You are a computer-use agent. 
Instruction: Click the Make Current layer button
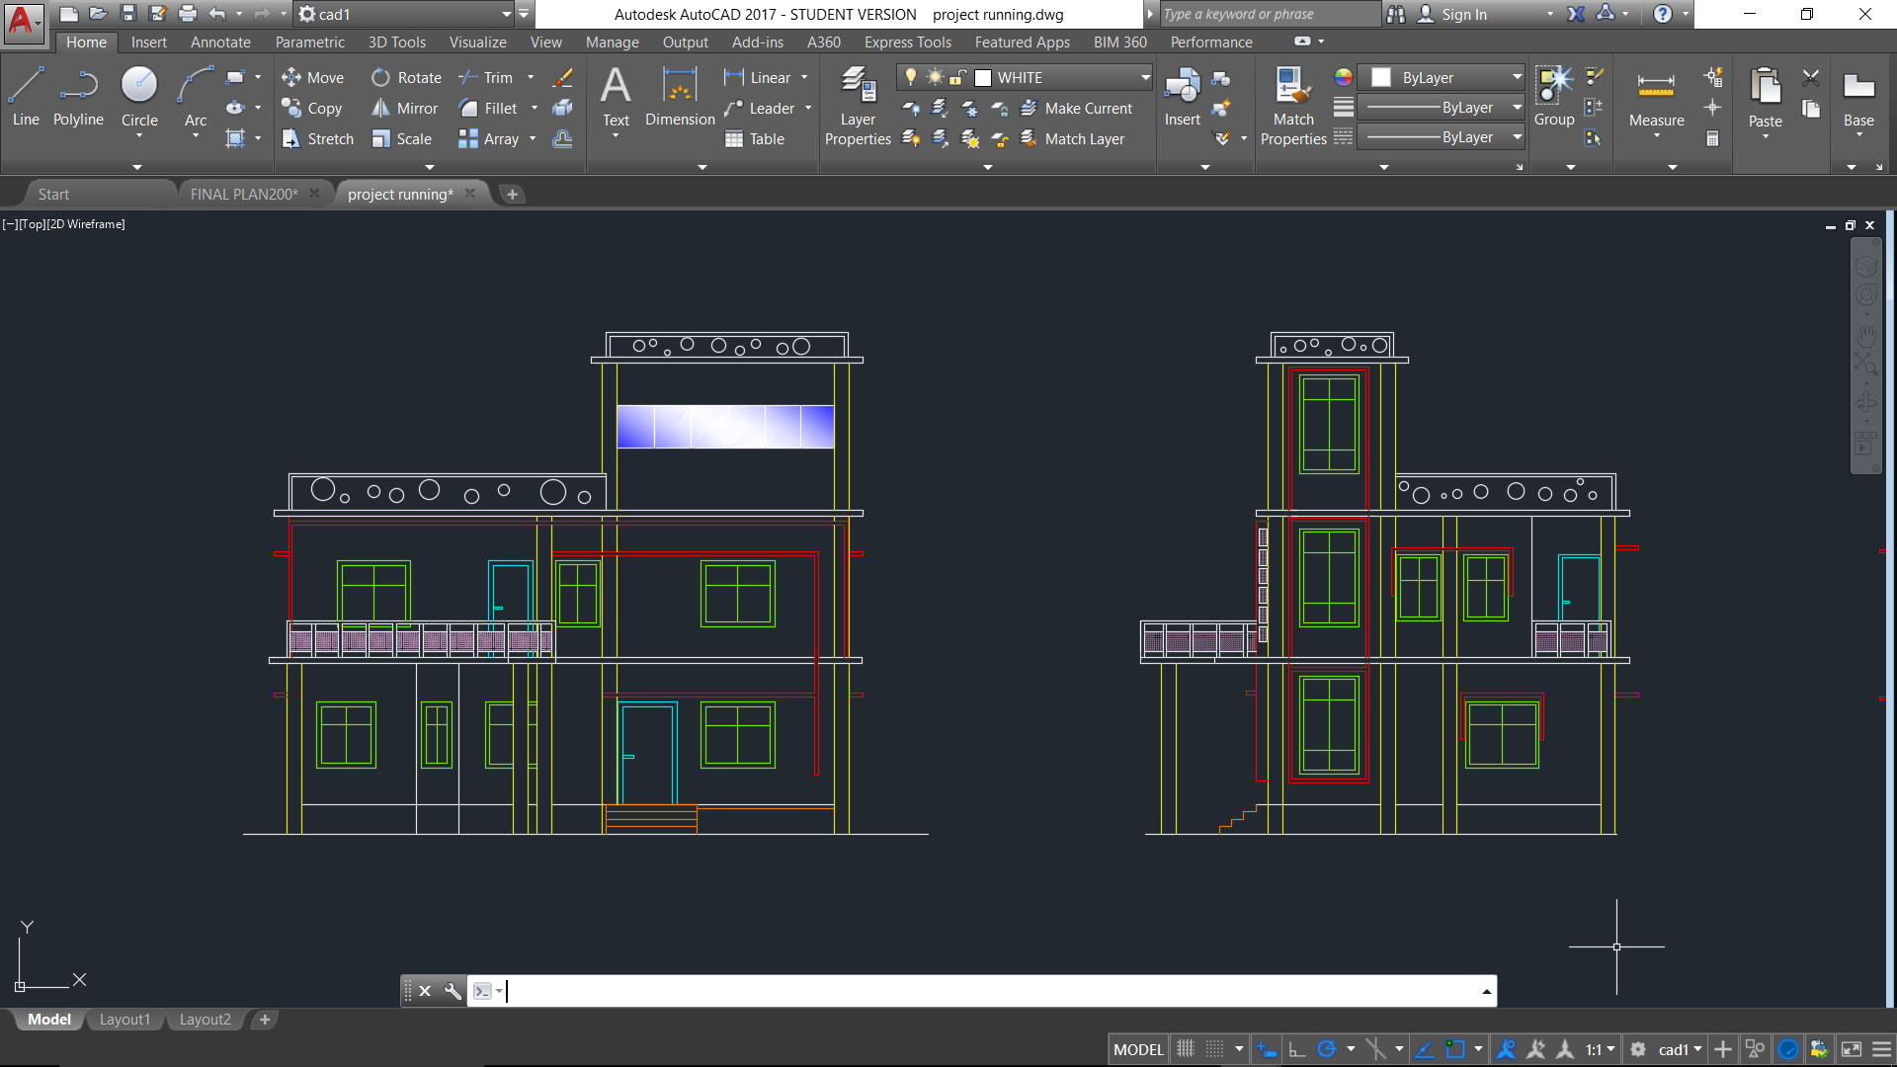(x=1076, y=108)
